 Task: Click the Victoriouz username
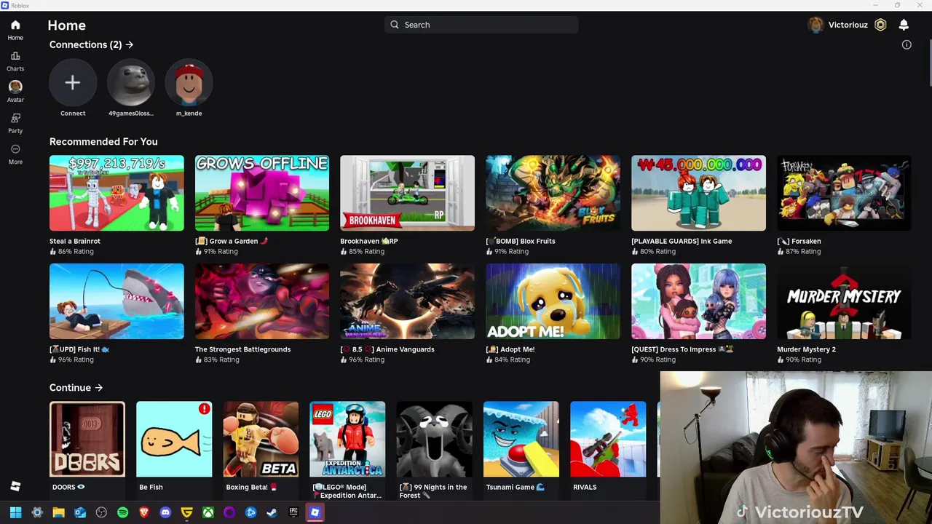(848, 25)
